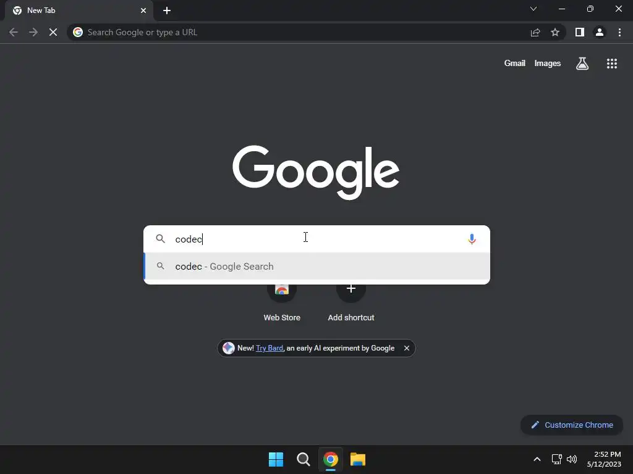Image resolution: width=633 pixels, height=474 pixels.
Task: Minimize the Chrome window
Action: pyautogui.click(x=562, y=9)
